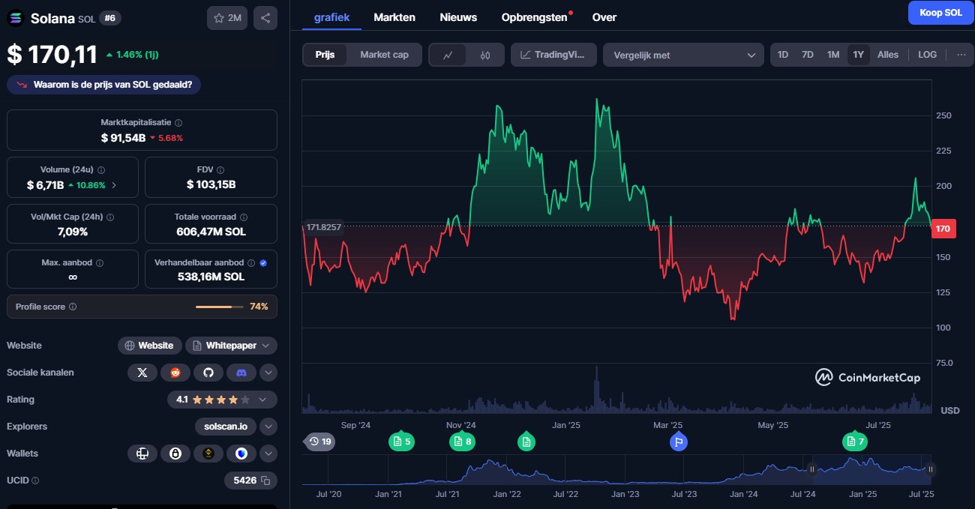Click the news marker labeled 5
975x509 pixels.
pyautogui.click(x=400, y=442)
